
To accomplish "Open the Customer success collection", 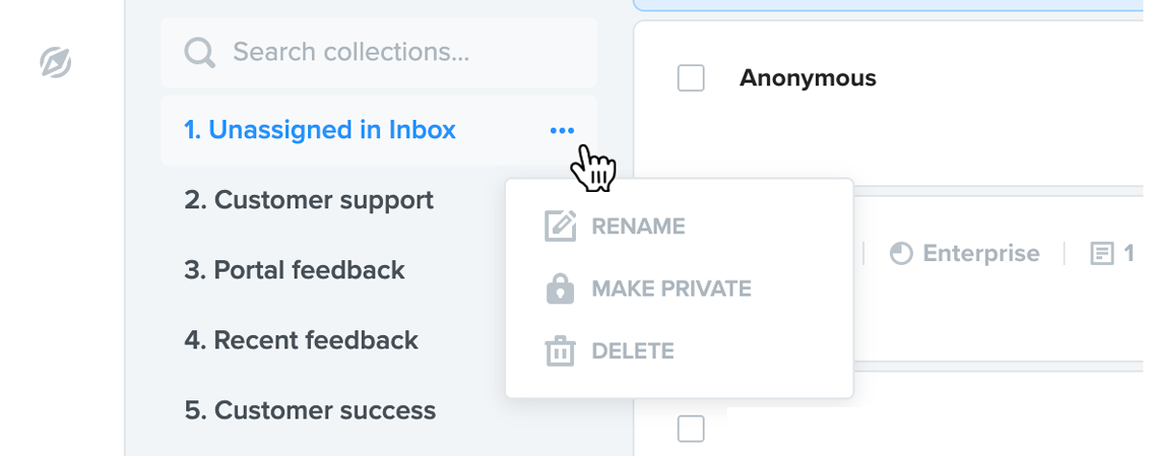I will [310, 410].
